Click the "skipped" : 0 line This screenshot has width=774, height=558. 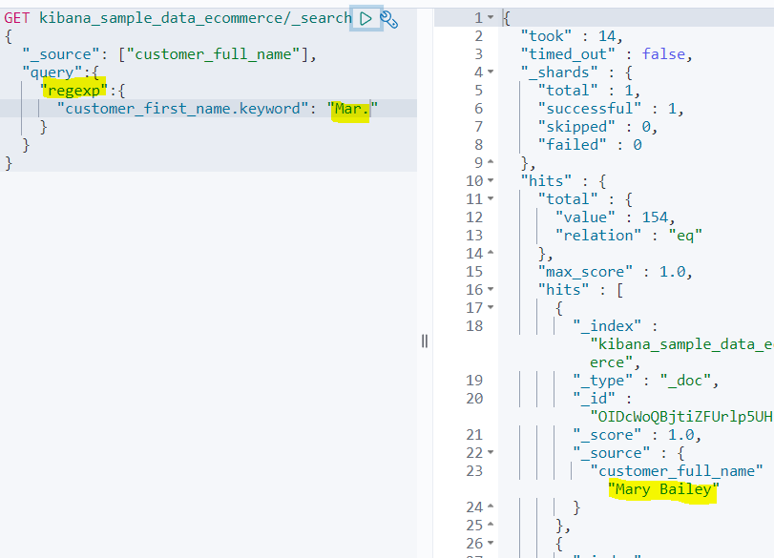click(598, 127)
